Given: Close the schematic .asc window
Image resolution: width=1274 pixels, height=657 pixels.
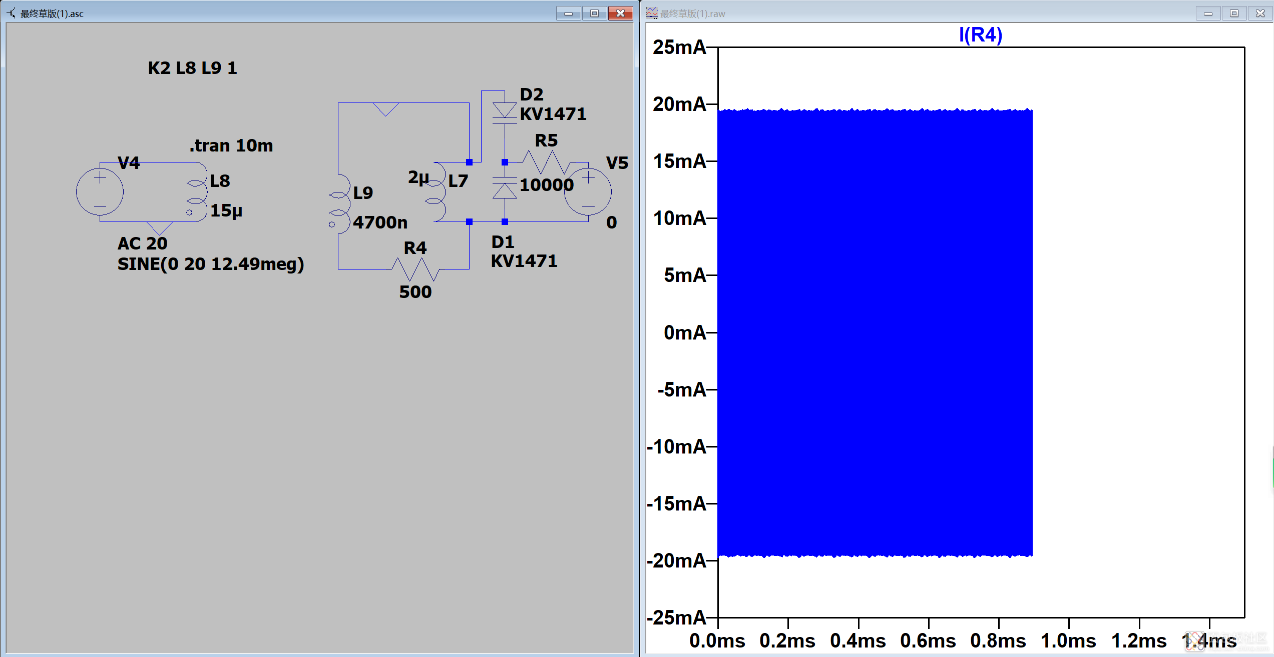Looking at the screenshot, I should coord(621,13).
